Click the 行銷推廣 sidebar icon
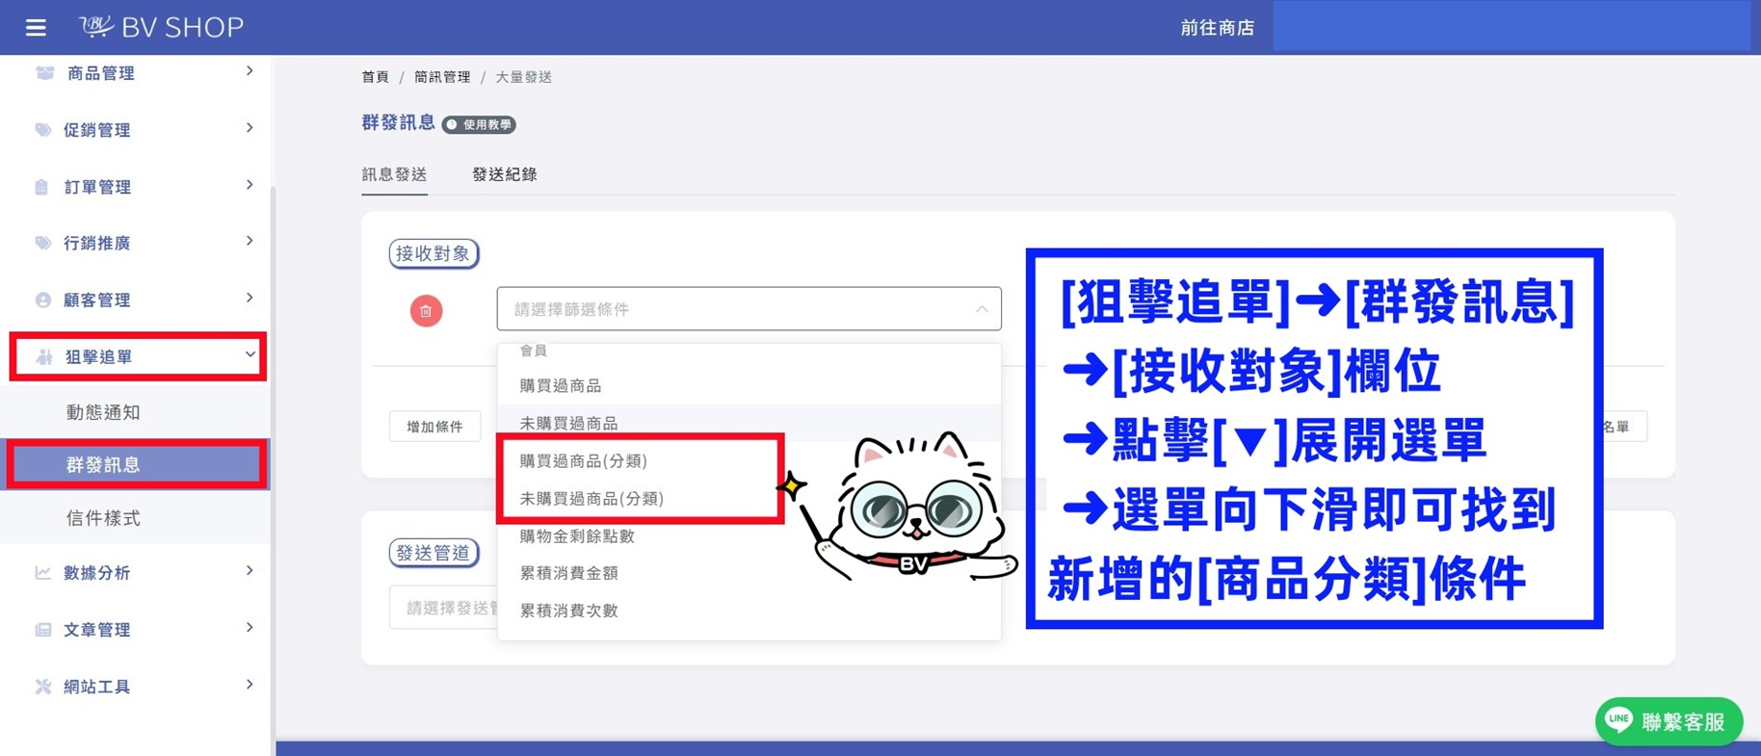 click(43, 243)
